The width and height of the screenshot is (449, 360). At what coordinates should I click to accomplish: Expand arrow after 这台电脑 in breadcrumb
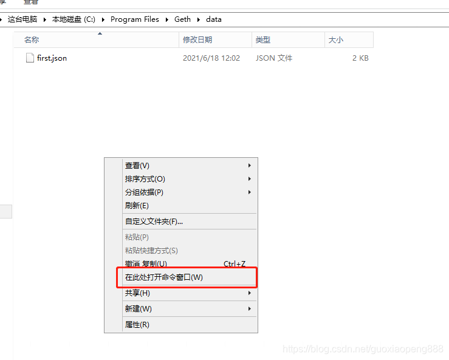[x=45, y=19]
